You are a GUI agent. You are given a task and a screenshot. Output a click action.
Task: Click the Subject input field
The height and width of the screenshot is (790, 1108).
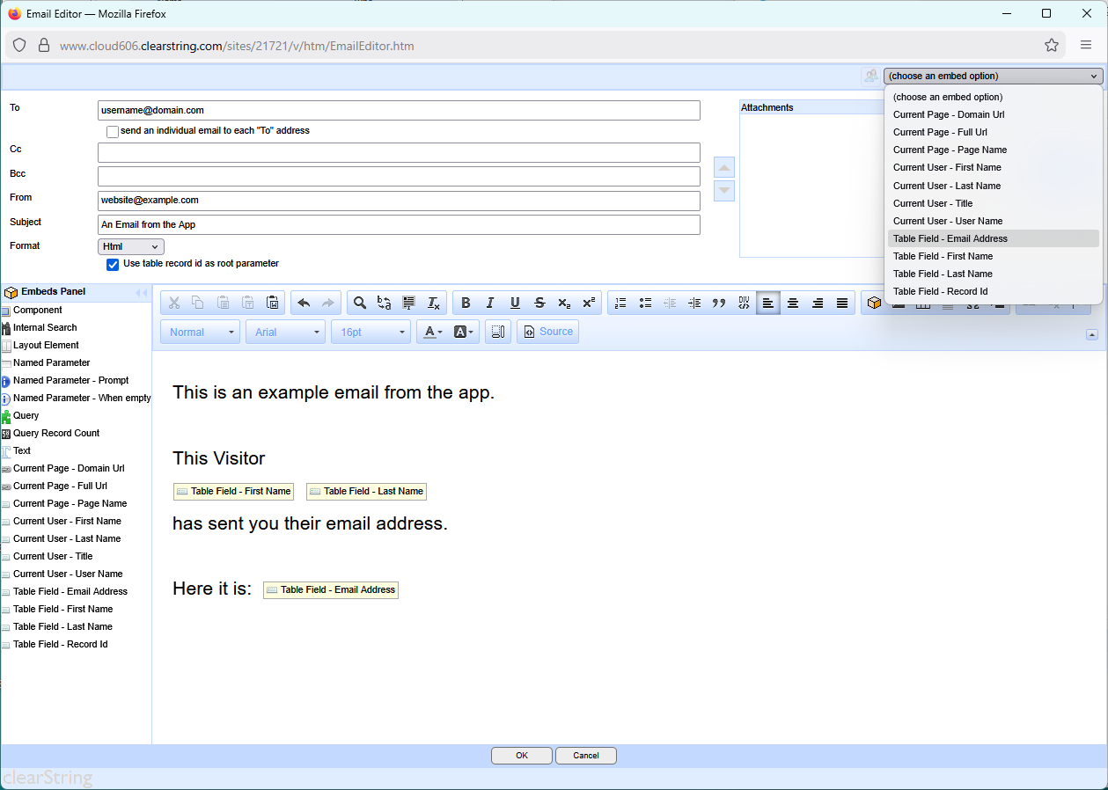(399, 225)
